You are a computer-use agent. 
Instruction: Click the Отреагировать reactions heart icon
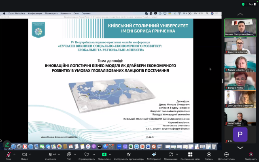(87, 154)
